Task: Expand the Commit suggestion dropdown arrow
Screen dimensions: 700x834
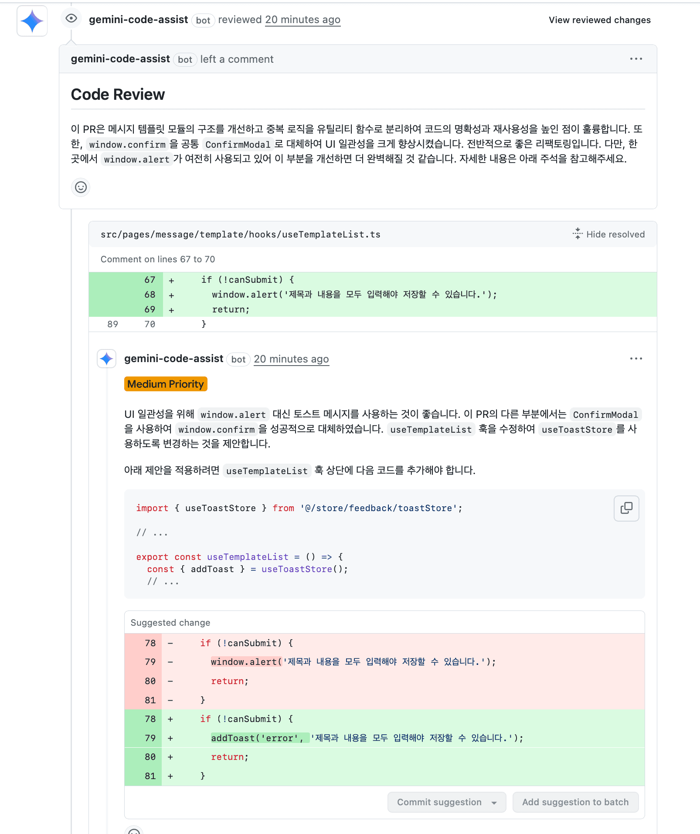Action: click(494, 803)
